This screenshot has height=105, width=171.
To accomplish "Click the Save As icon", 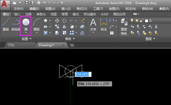I will (x=32, y=3).
